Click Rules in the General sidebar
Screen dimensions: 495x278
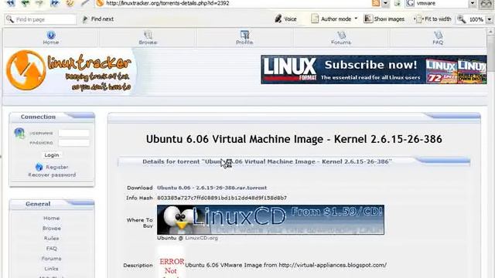(x=52, y=239)
